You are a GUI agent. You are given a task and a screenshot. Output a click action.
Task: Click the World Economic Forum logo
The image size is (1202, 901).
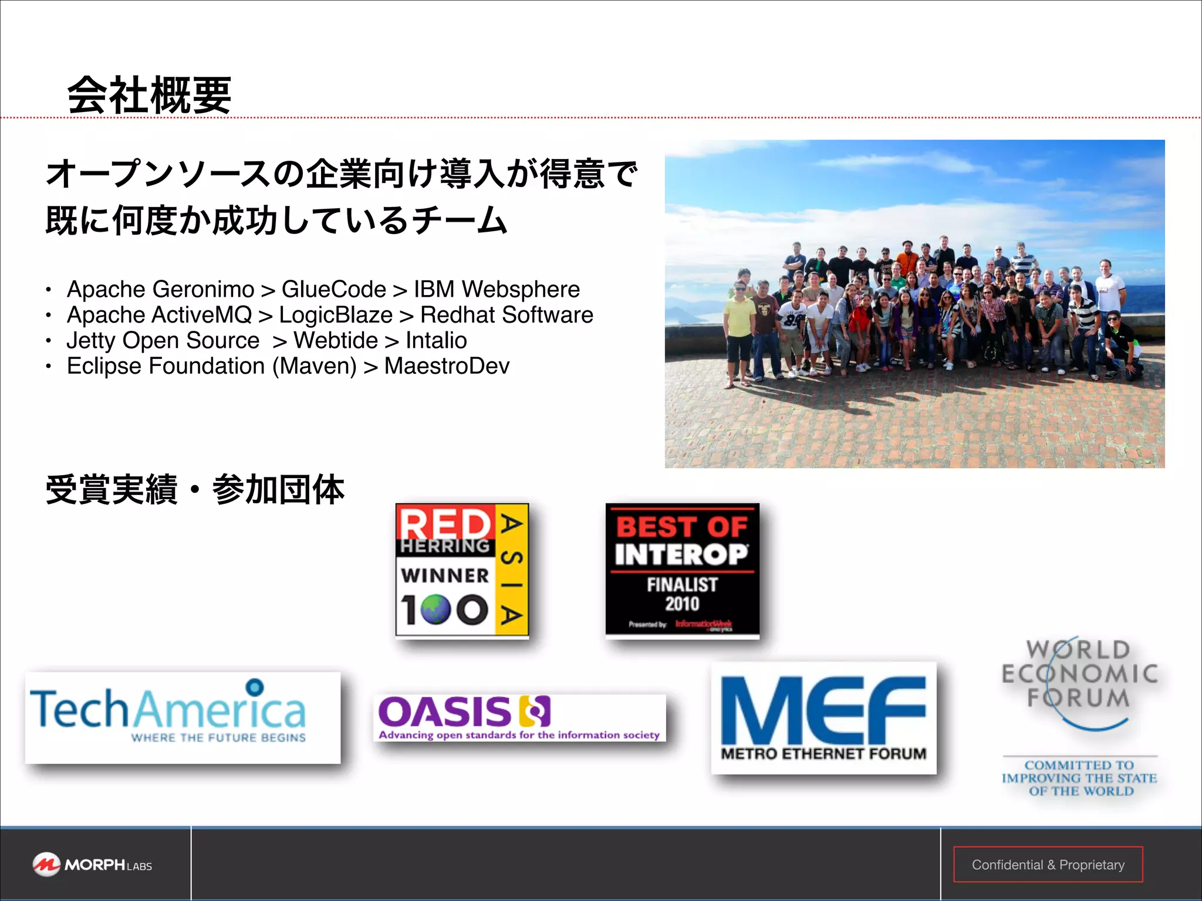point(1080,717)
